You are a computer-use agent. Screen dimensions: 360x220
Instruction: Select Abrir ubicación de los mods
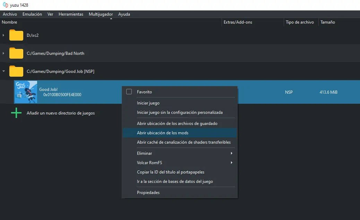tap(163, 133)
